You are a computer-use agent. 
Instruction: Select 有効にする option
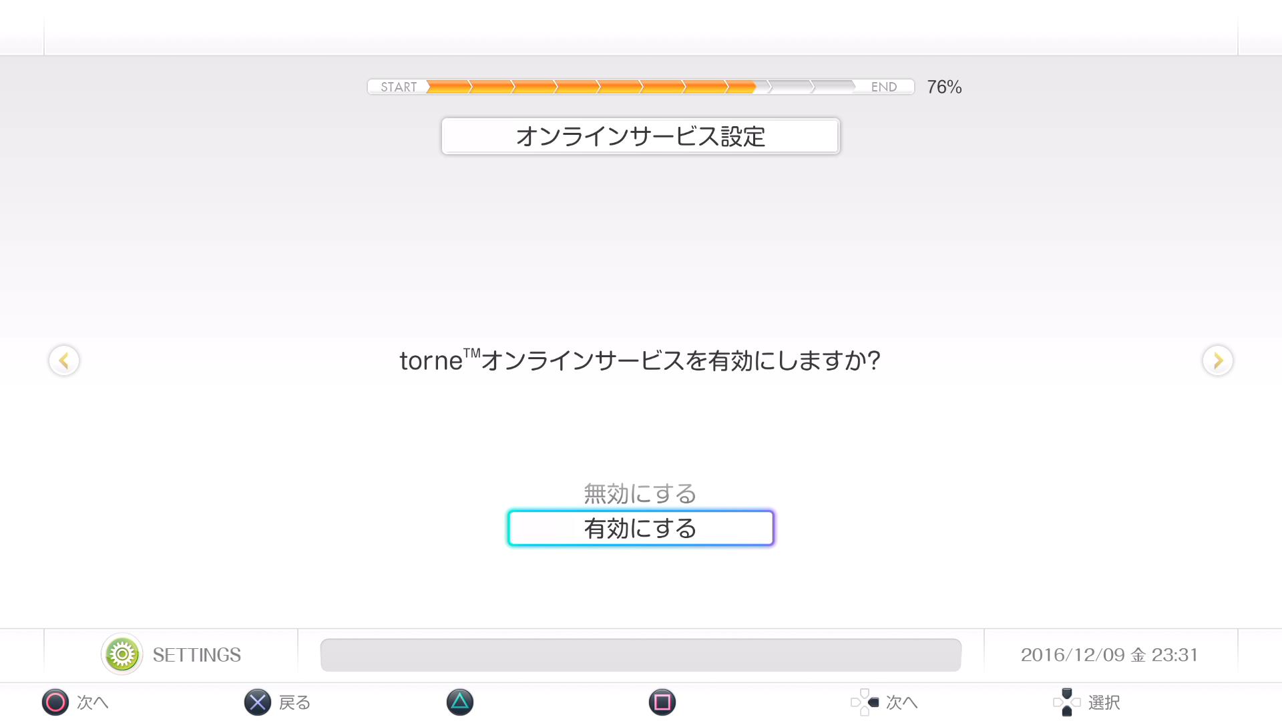point(641,528)
